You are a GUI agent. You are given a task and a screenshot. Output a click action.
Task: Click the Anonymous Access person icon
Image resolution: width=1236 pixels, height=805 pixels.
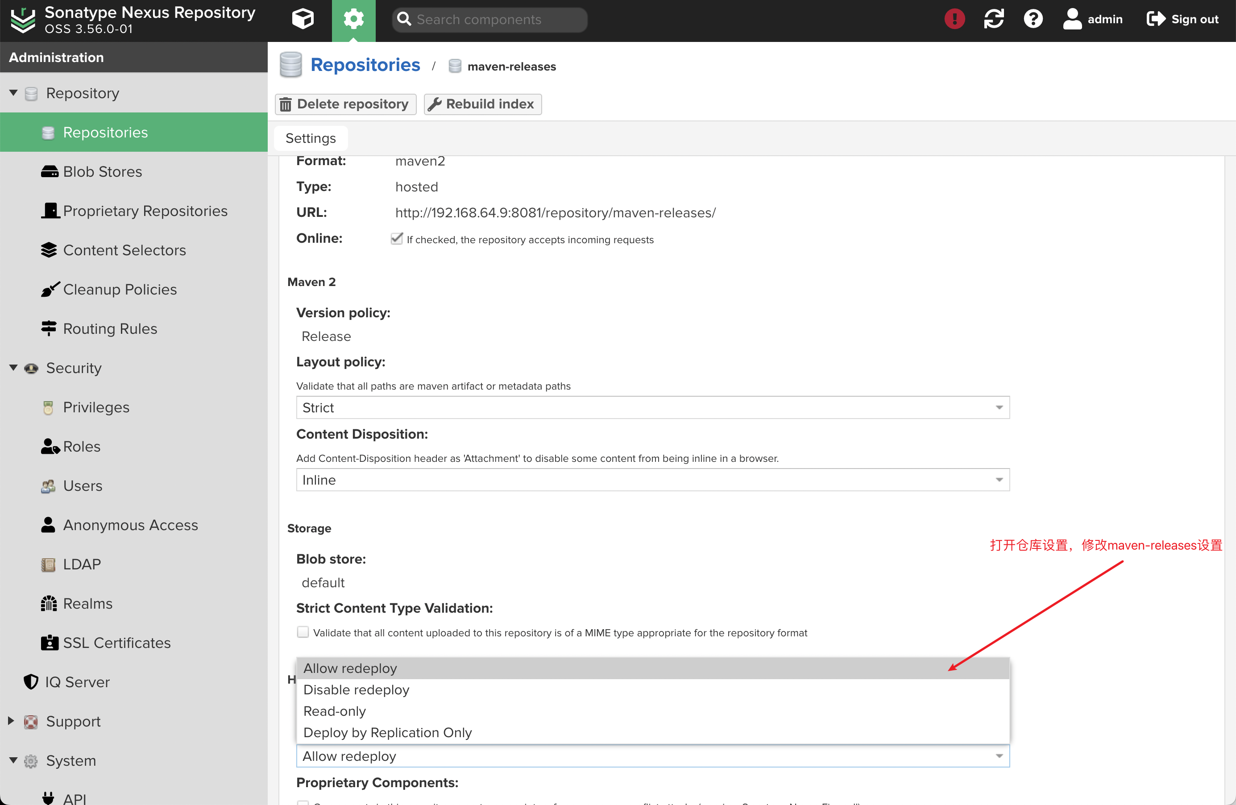coord(48,525)
